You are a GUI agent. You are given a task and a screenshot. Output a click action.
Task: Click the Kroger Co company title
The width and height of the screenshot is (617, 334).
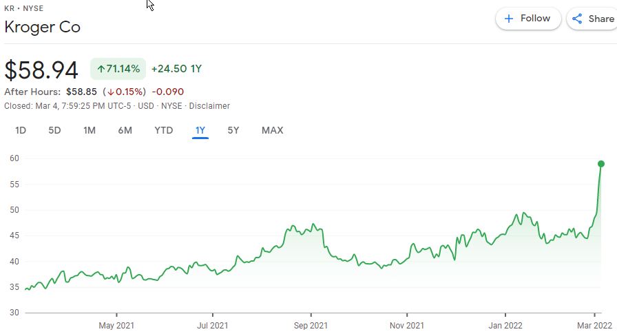43,27
